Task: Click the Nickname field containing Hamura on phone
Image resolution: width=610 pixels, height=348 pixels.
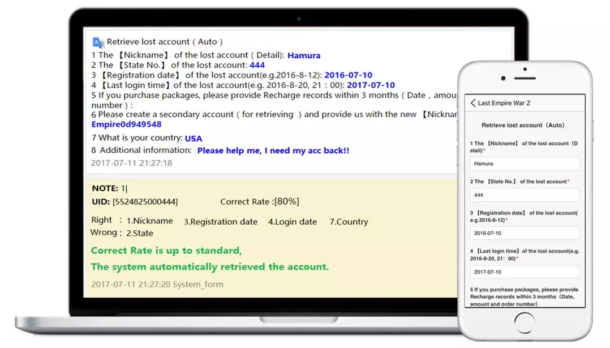Action: click(525, 164)
